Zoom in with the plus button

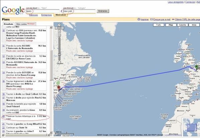tap(59, 35)
